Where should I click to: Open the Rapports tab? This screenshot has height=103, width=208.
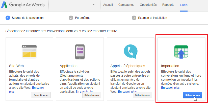pyautogui.click(x=168, y=5)
